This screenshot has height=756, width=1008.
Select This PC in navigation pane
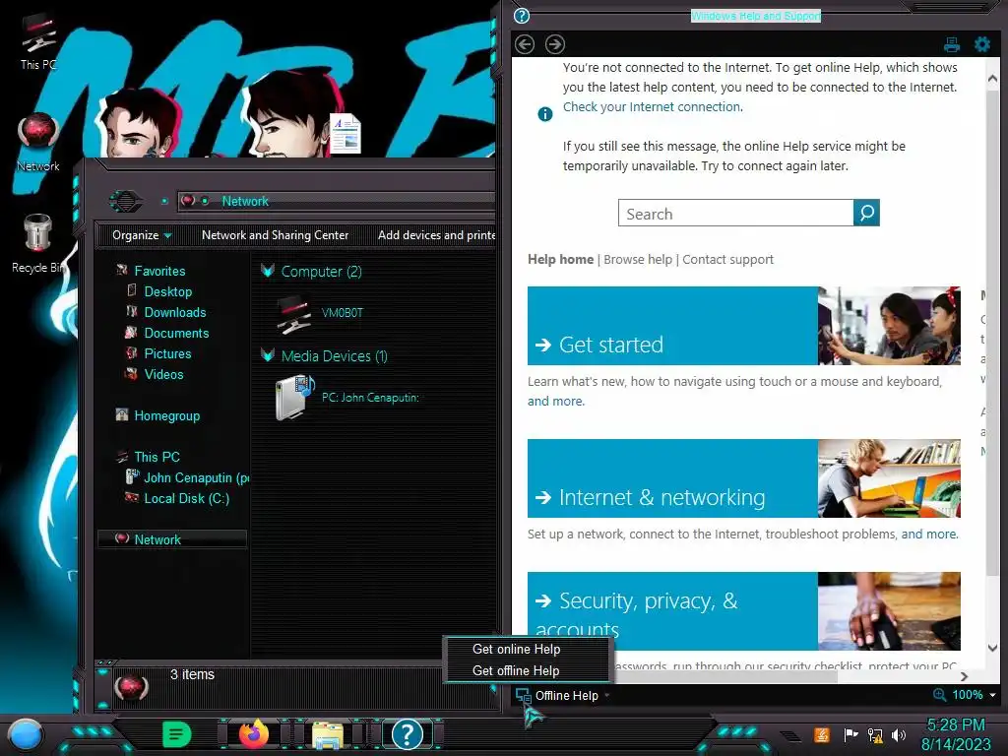(x=157, y=457)
